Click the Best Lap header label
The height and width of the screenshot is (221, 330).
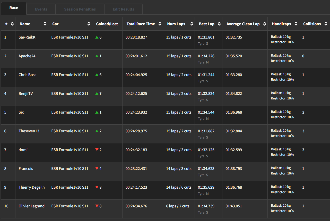coord(207,24)
